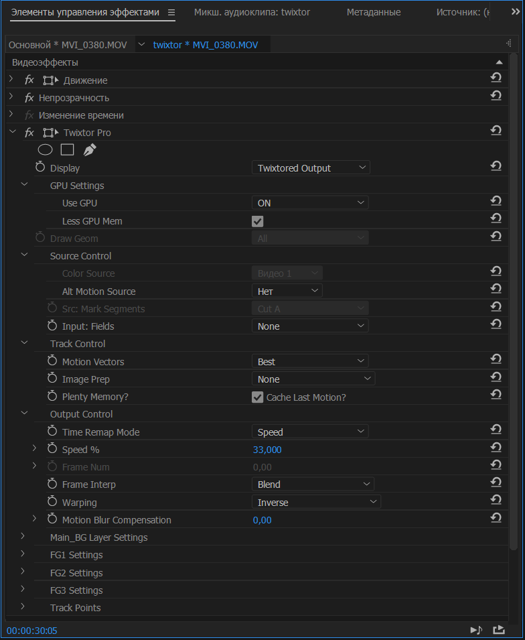This screenshot has width=525, height=640.
Task: Select the Элементы управления эффектами tab
Action: (x=85, y=12)
